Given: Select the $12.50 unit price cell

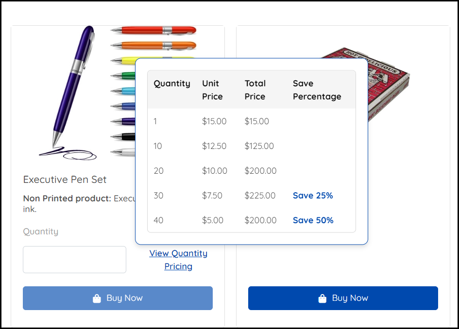Looking at the screenshot, I should 214,146.
